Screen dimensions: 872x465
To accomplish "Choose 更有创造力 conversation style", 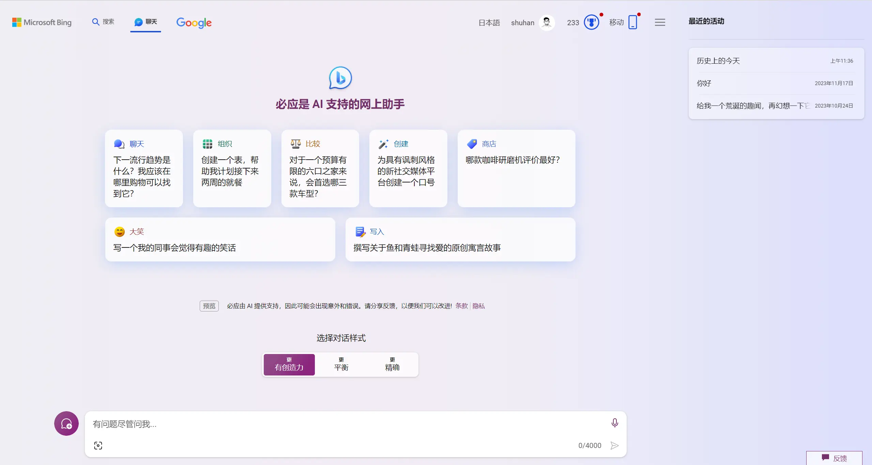I will pos(289,365).
